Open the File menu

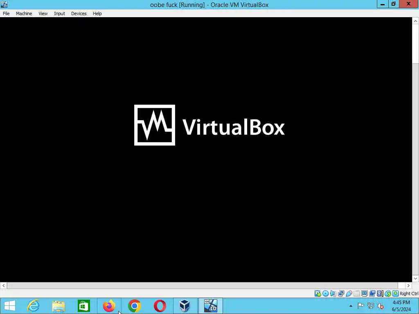point(6,13)
